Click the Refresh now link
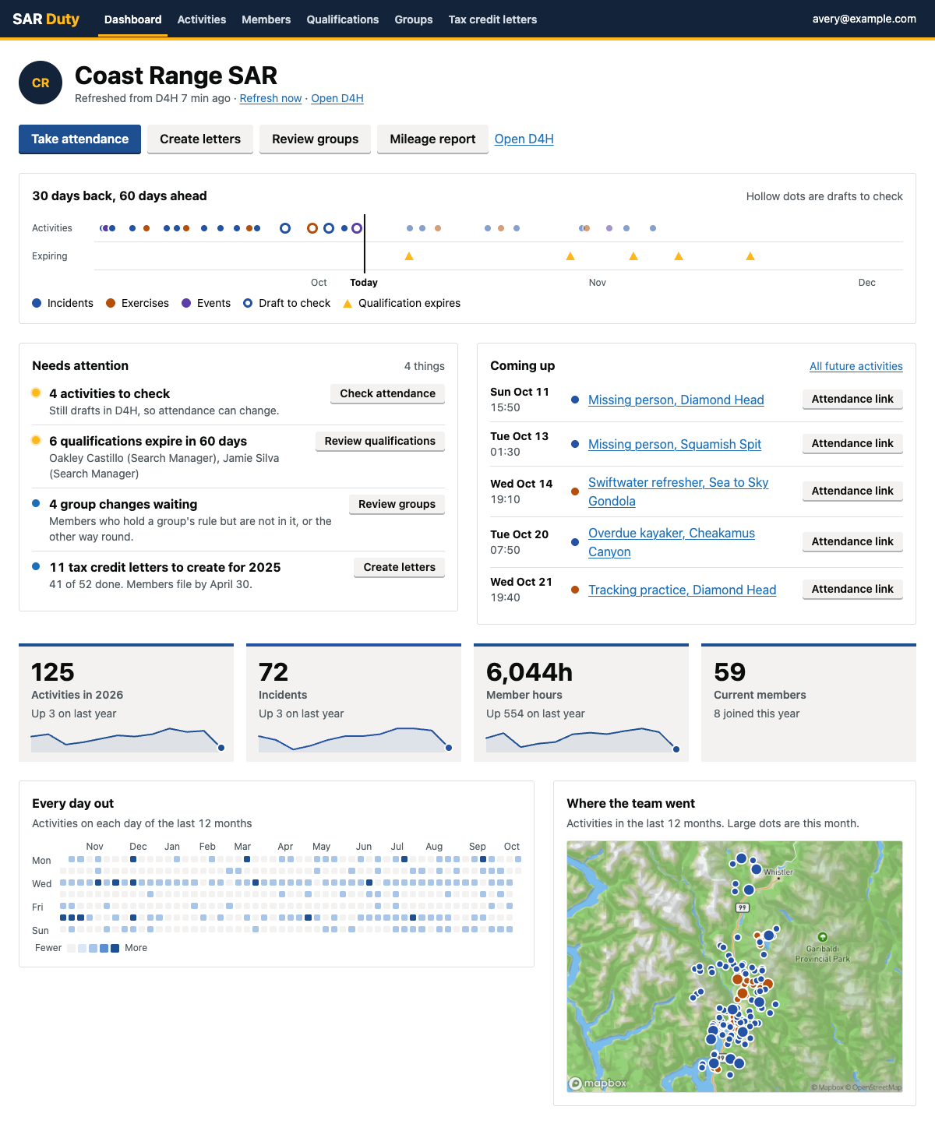 point(270,98)
